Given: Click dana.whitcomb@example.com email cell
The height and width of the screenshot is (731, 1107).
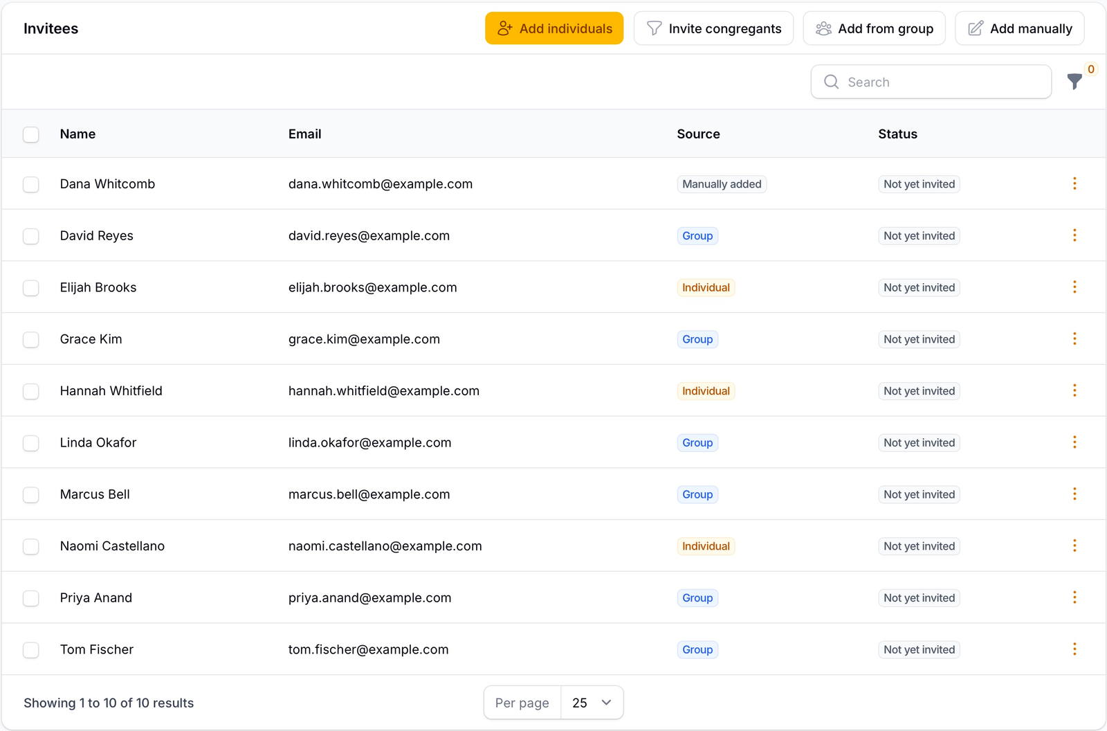Looking at the screenshot, I should click(381, 184).
